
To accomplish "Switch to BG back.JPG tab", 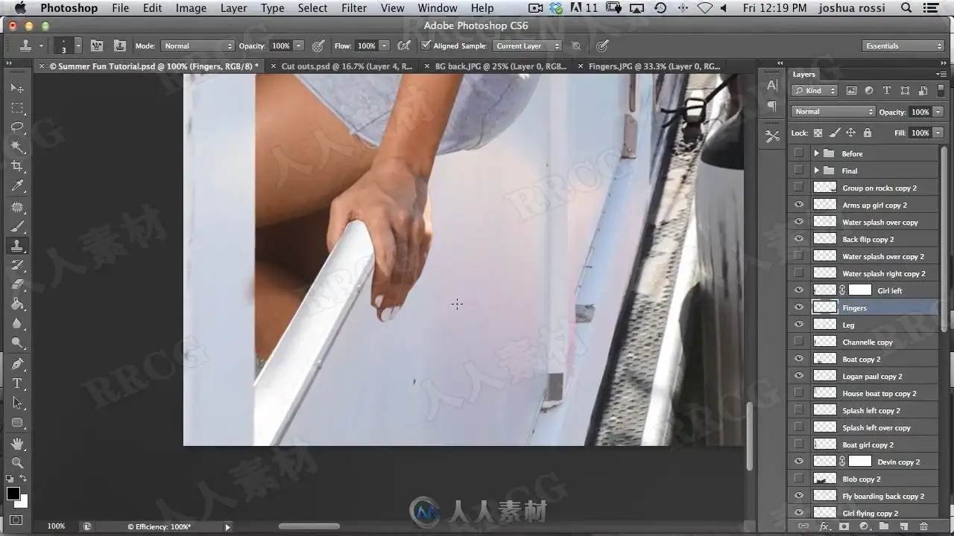I will click(x=500, y=66).
